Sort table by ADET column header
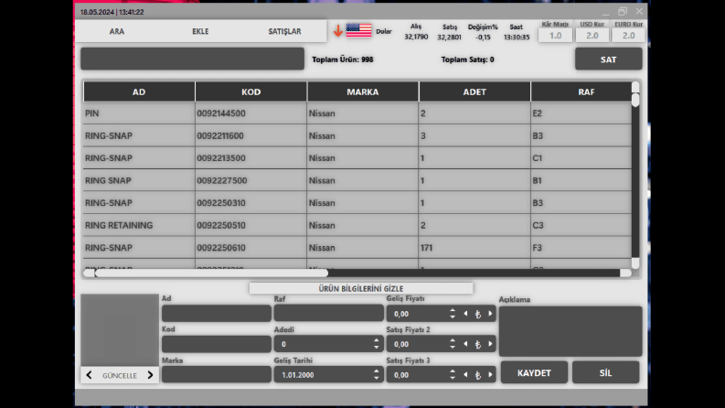Image resolution: width=725 pixels, height=408 pixels. [x=474, y=91]
